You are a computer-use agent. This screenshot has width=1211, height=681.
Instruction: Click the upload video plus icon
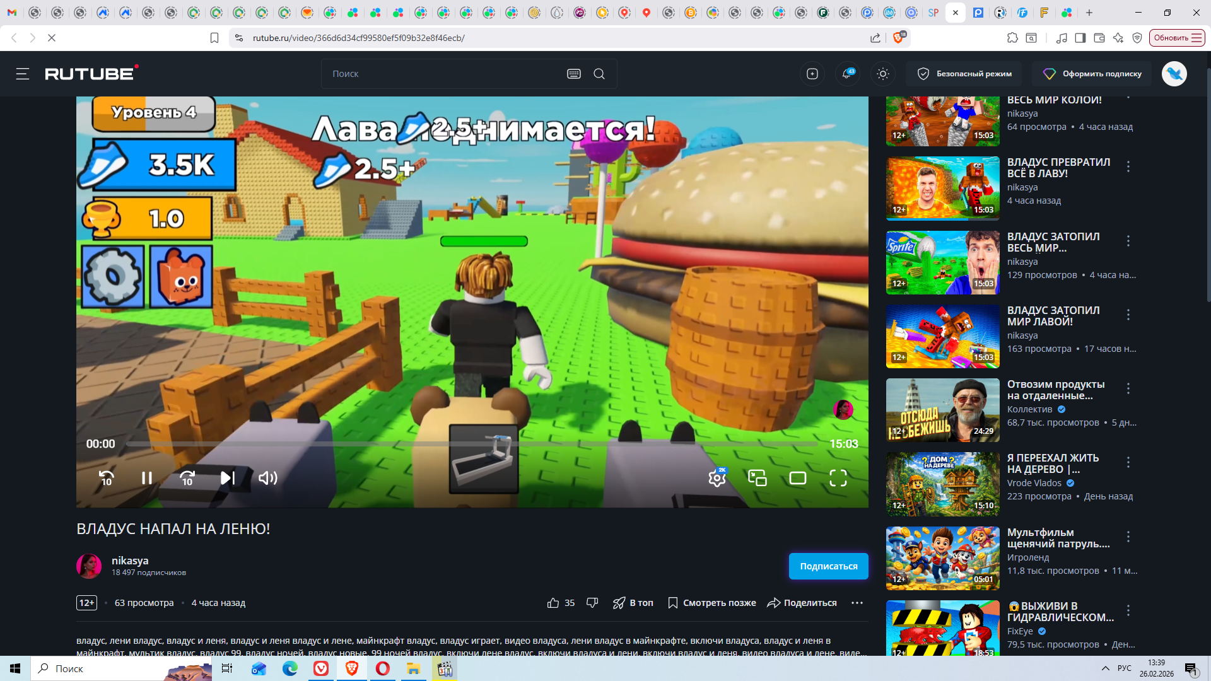(812, 74)
